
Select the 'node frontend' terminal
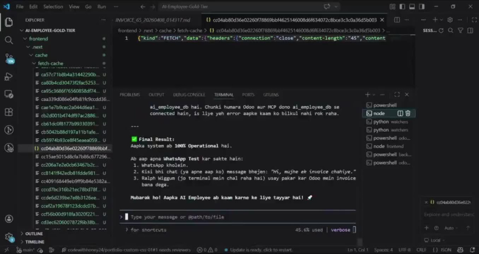tap(388, 146)
